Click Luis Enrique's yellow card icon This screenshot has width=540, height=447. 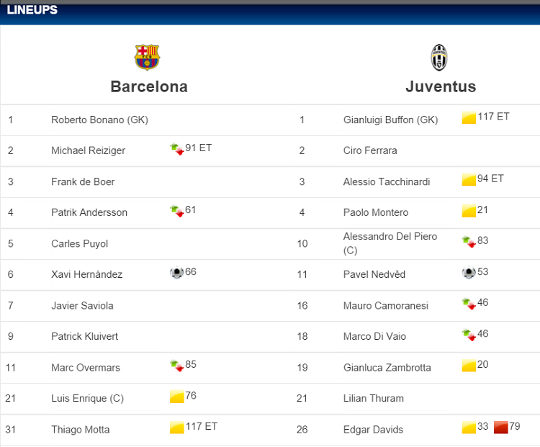tap(176, 397)
